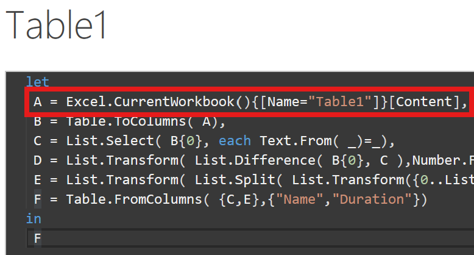Click List.Transform in step D
This screenshot has height=255, width=474.
point(122,160)
